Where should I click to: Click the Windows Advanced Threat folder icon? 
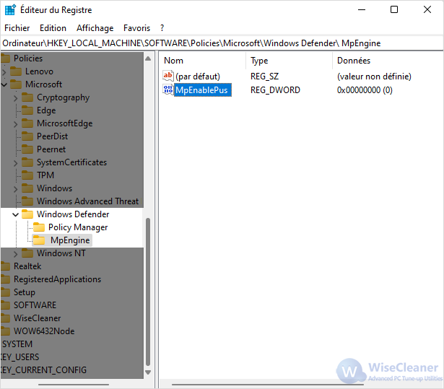(27, 201)
